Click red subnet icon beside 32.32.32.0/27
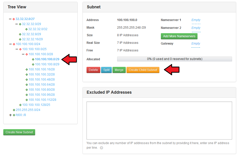Viewport: 239px width, 156px height. point(14,19)
